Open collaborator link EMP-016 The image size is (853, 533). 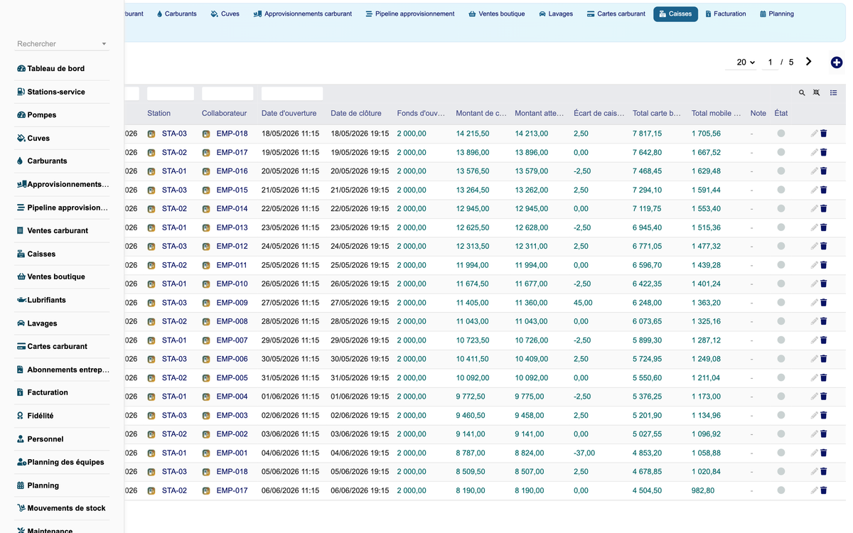coord(232,171)
